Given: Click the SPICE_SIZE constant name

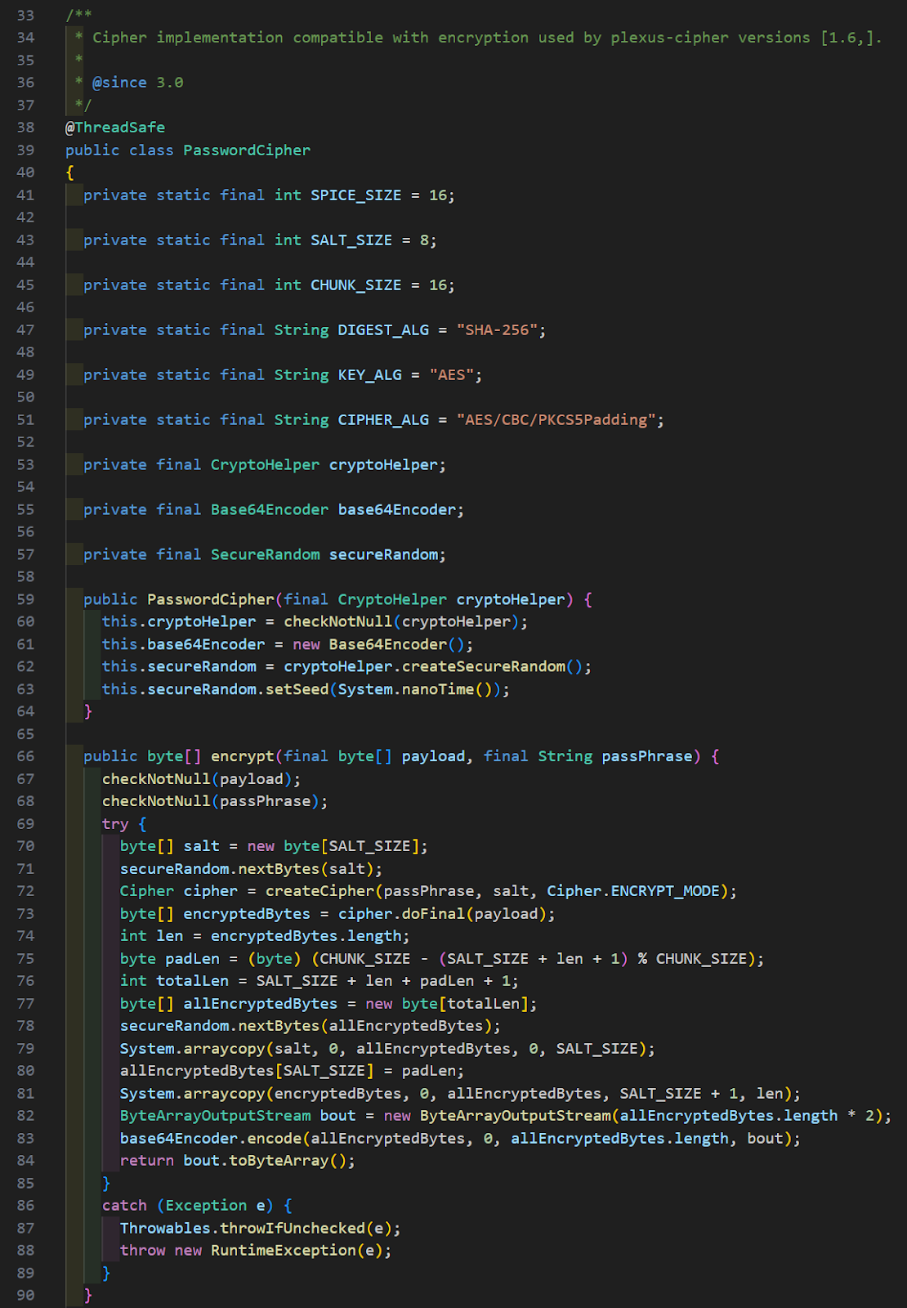Looking at the screenshot, I should pos(356,195).
